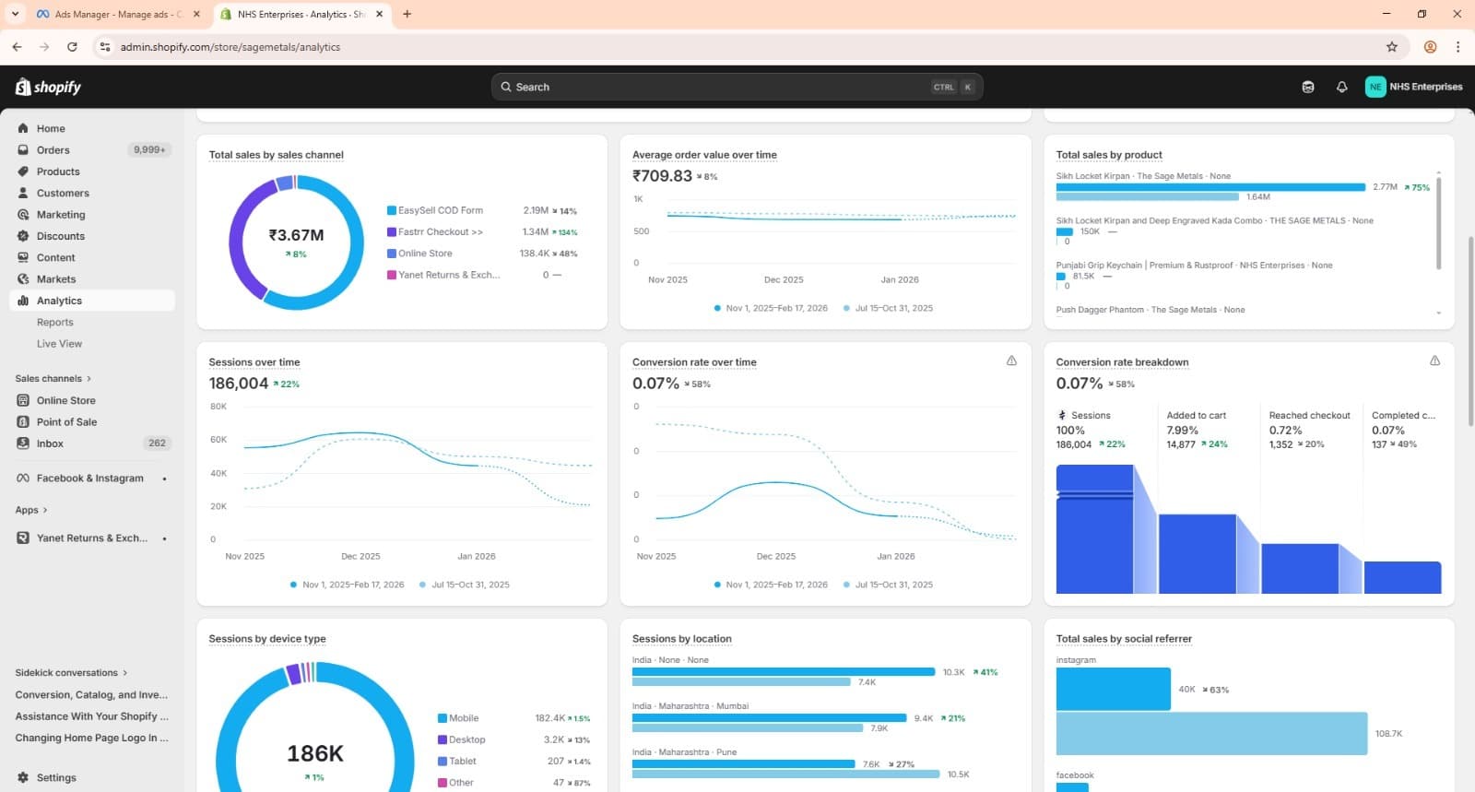Open the Sidekick icon in top bar

coord(1307,87)
